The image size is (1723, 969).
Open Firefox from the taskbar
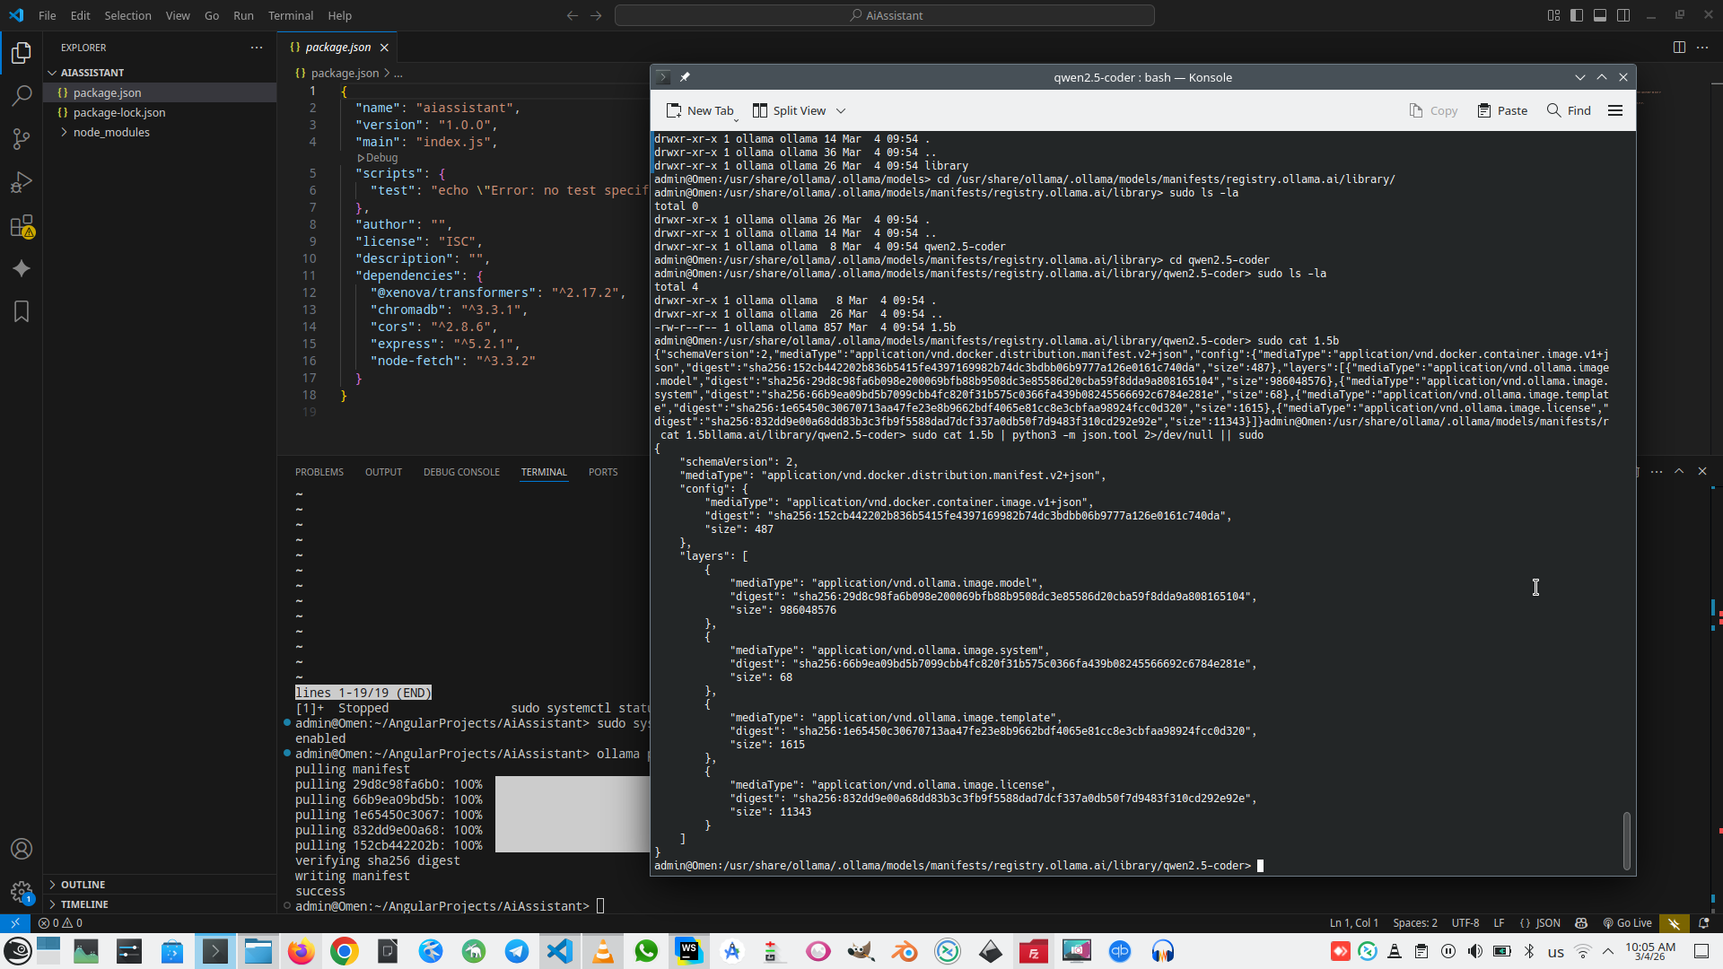302,951
